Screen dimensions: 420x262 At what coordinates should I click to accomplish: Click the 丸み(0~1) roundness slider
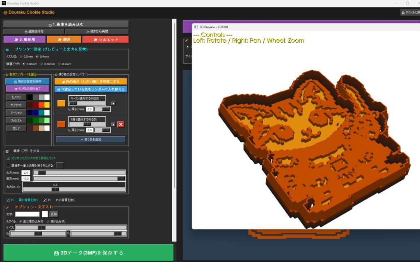click(74, 189)
